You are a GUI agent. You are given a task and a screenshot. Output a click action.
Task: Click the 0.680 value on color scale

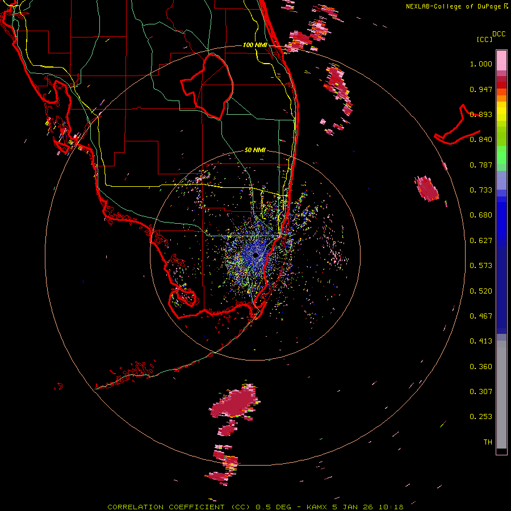click(x=481, y=215)
